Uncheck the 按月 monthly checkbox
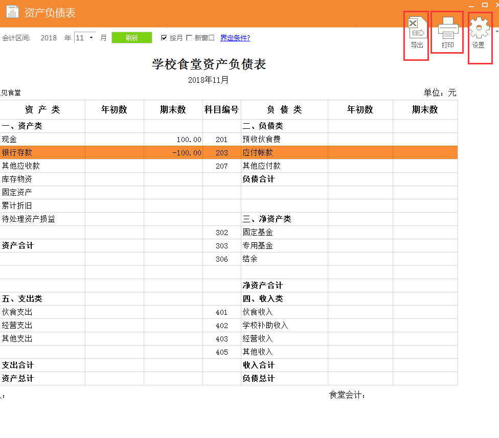 (164, 38)
